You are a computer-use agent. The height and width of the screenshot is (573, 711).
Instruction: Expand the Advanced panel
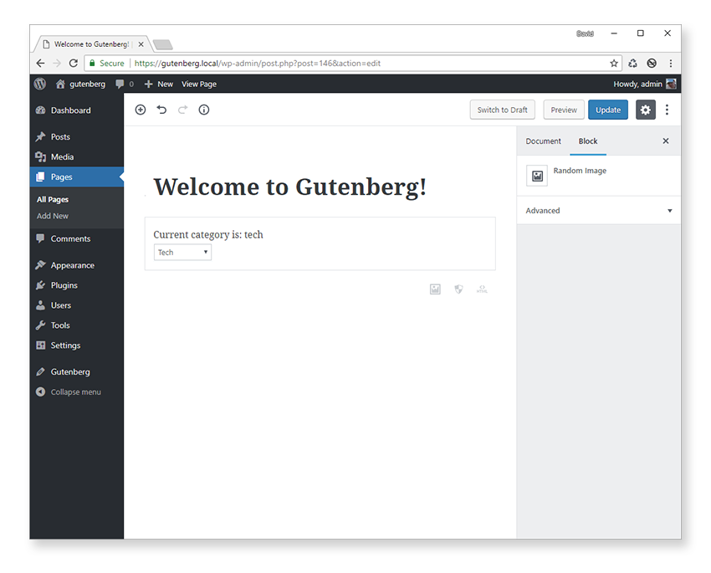click(x=598, y=211)
